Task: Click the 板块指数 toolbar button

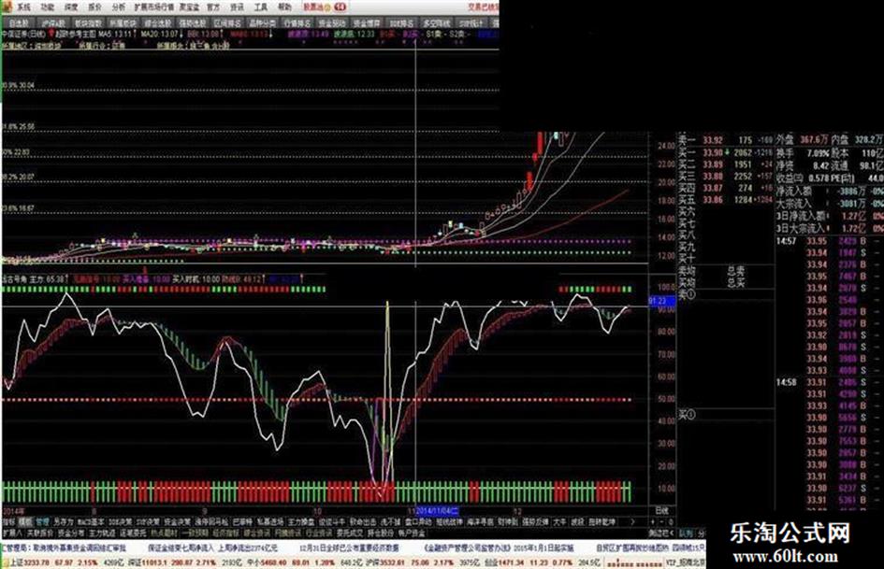Action: [x=87, y=23]
